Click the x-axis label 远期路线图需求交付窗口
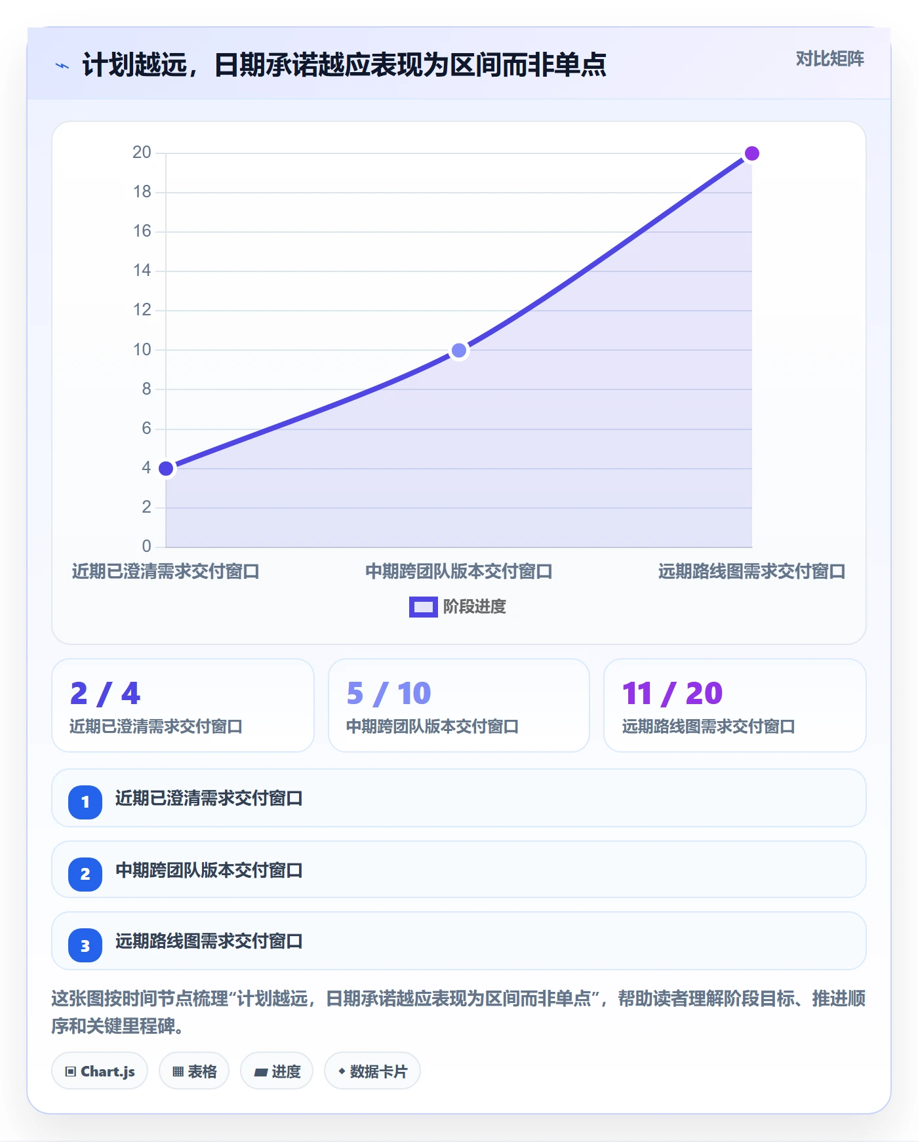 (x=752, y=572)
